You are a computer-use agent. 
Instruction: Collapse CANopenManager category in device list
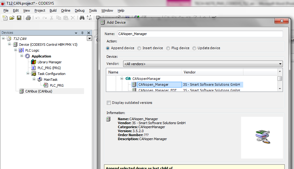click(x=122, y=78)
